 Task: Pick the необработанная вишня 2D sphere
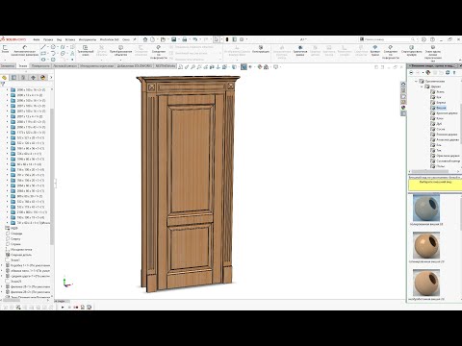(426, 283)
